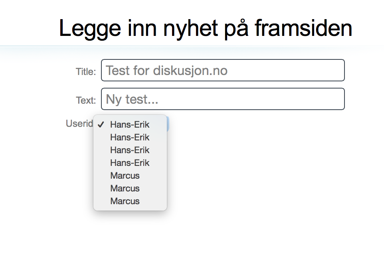Click the 'Title:' field label
The height and width of the screenshot is (268, 384).
tap(86, 72)
